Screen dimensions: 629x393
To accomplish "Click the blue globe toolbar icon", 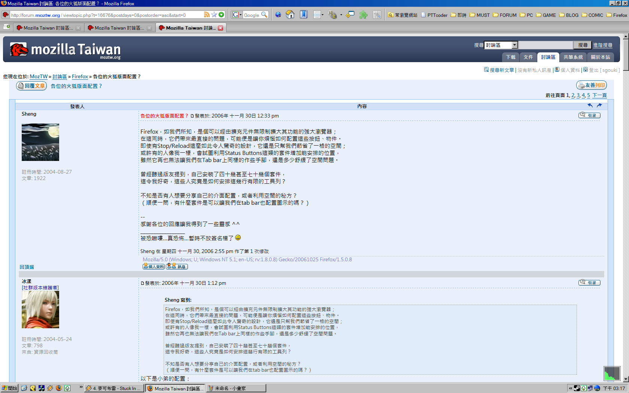I will click(x=278, y=15).
